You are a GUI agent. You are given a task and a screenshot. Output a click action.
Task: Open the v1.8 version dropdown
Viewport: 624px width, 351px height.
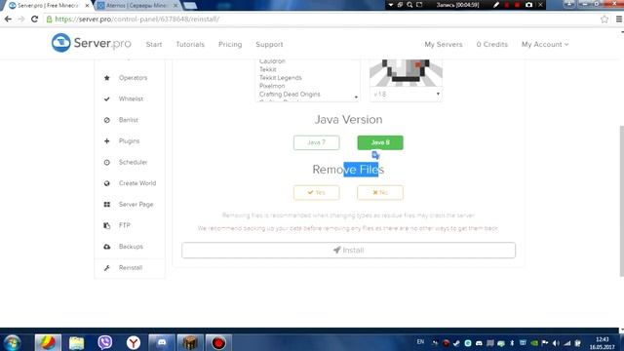[406, 95]
